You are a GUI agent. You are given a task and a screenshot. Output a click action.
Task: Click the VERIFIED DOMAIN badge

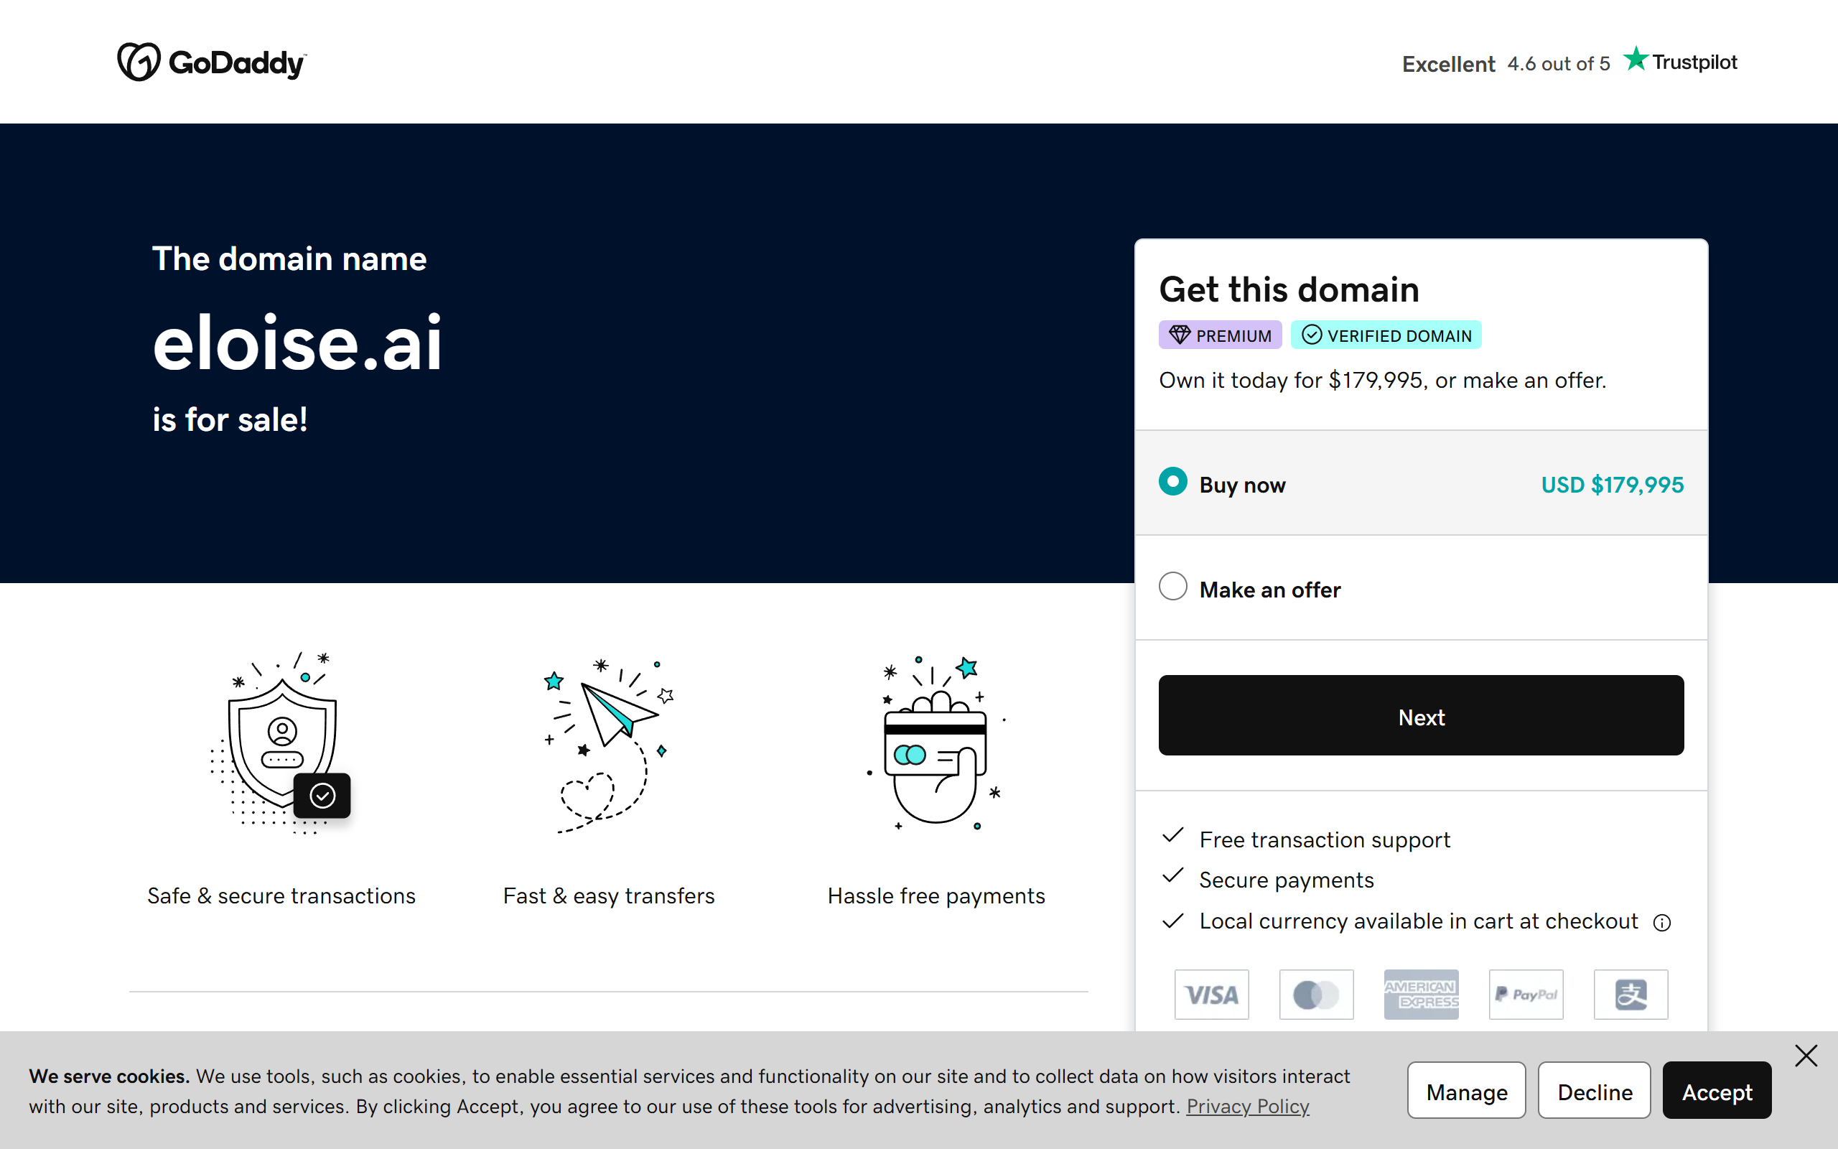tap(1386, 335)
